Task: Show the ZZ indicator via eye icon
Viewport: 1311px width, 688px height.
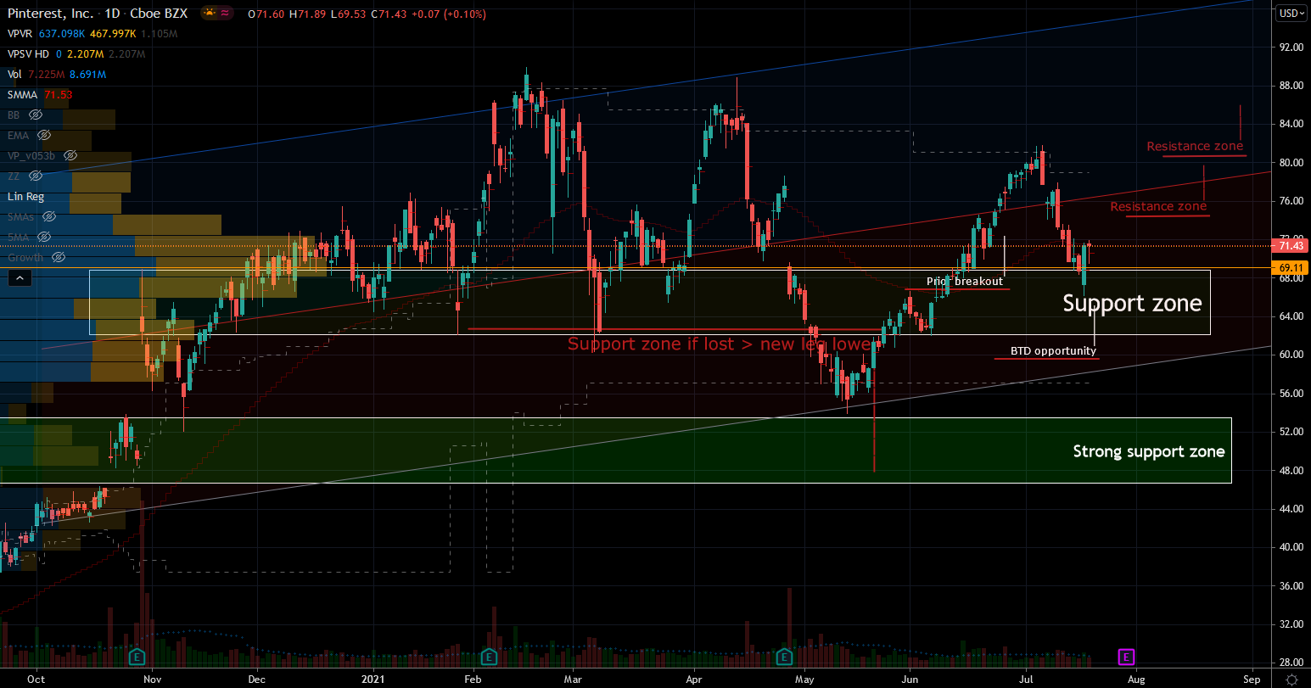Action: coord(35,176)
